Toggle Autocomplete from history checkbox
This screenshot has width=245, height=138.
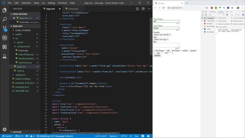[232, 24]
